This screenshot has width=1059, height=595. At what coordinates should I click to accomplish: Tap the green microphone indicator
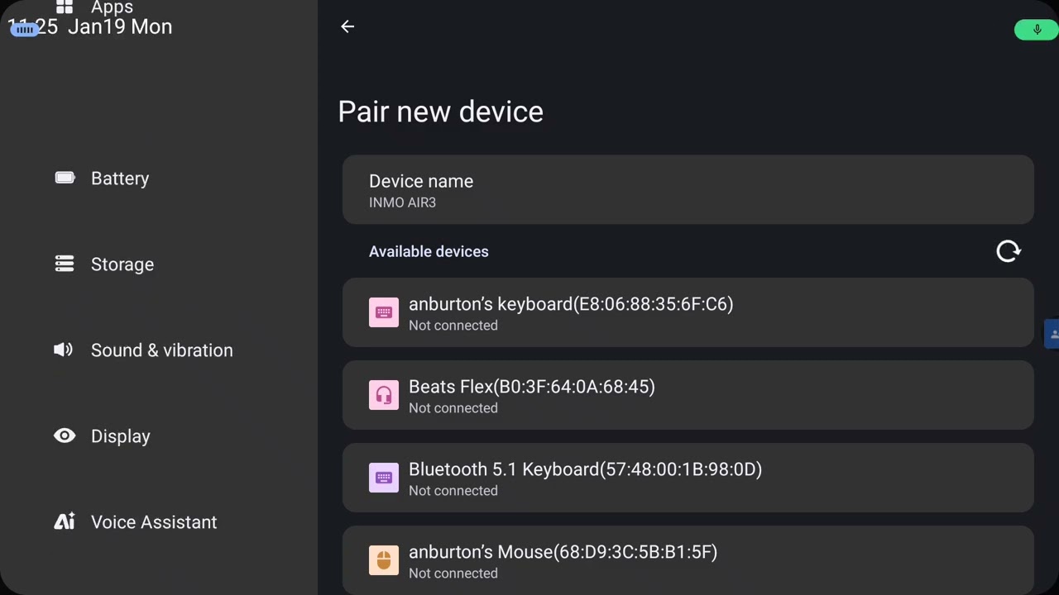pyautogui.click(x=1036, y=30)
